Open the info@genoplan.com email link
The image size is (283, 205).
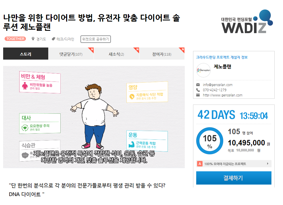coord(218,85)
